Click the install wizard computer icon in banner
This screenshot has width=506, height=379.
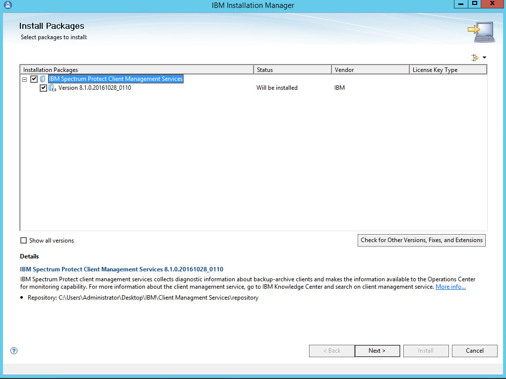(x=480, y=31)
